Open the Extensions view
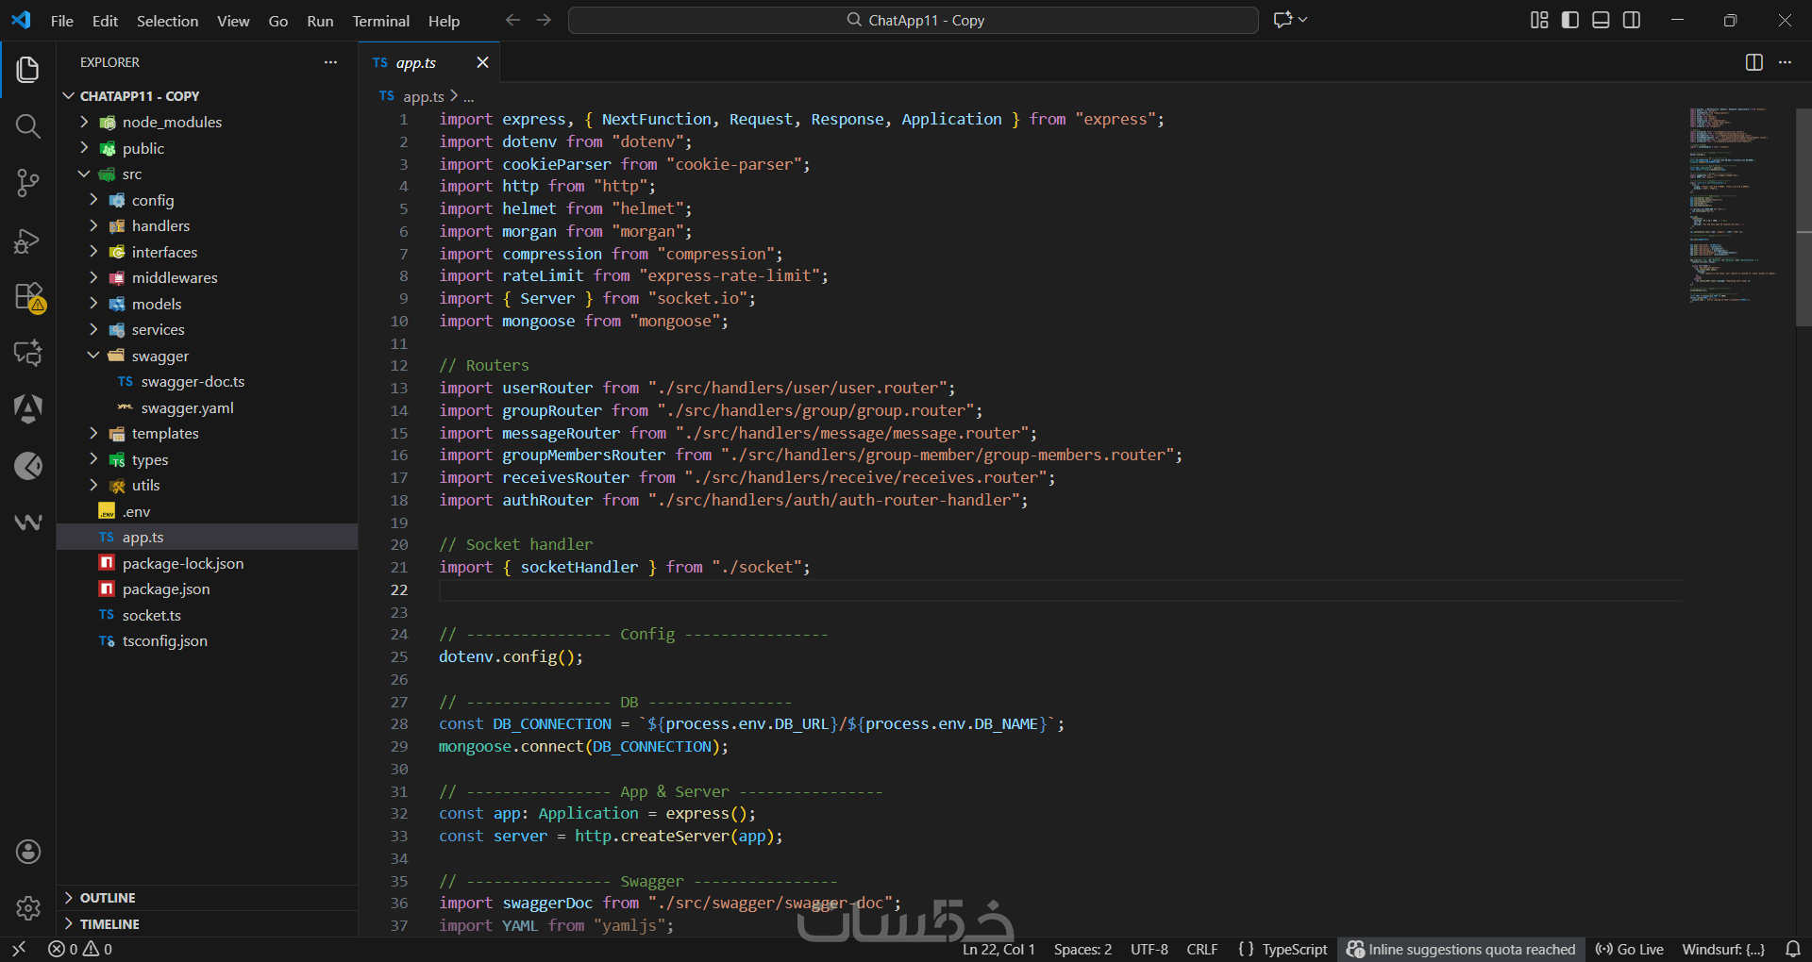This screenshot has height=962, width=1812. click(x=28, y=297)
